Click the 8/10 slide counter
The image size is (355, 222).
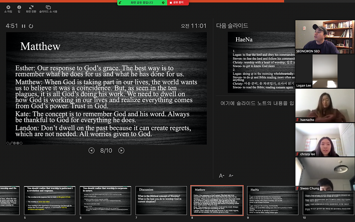tap(106, 151)
